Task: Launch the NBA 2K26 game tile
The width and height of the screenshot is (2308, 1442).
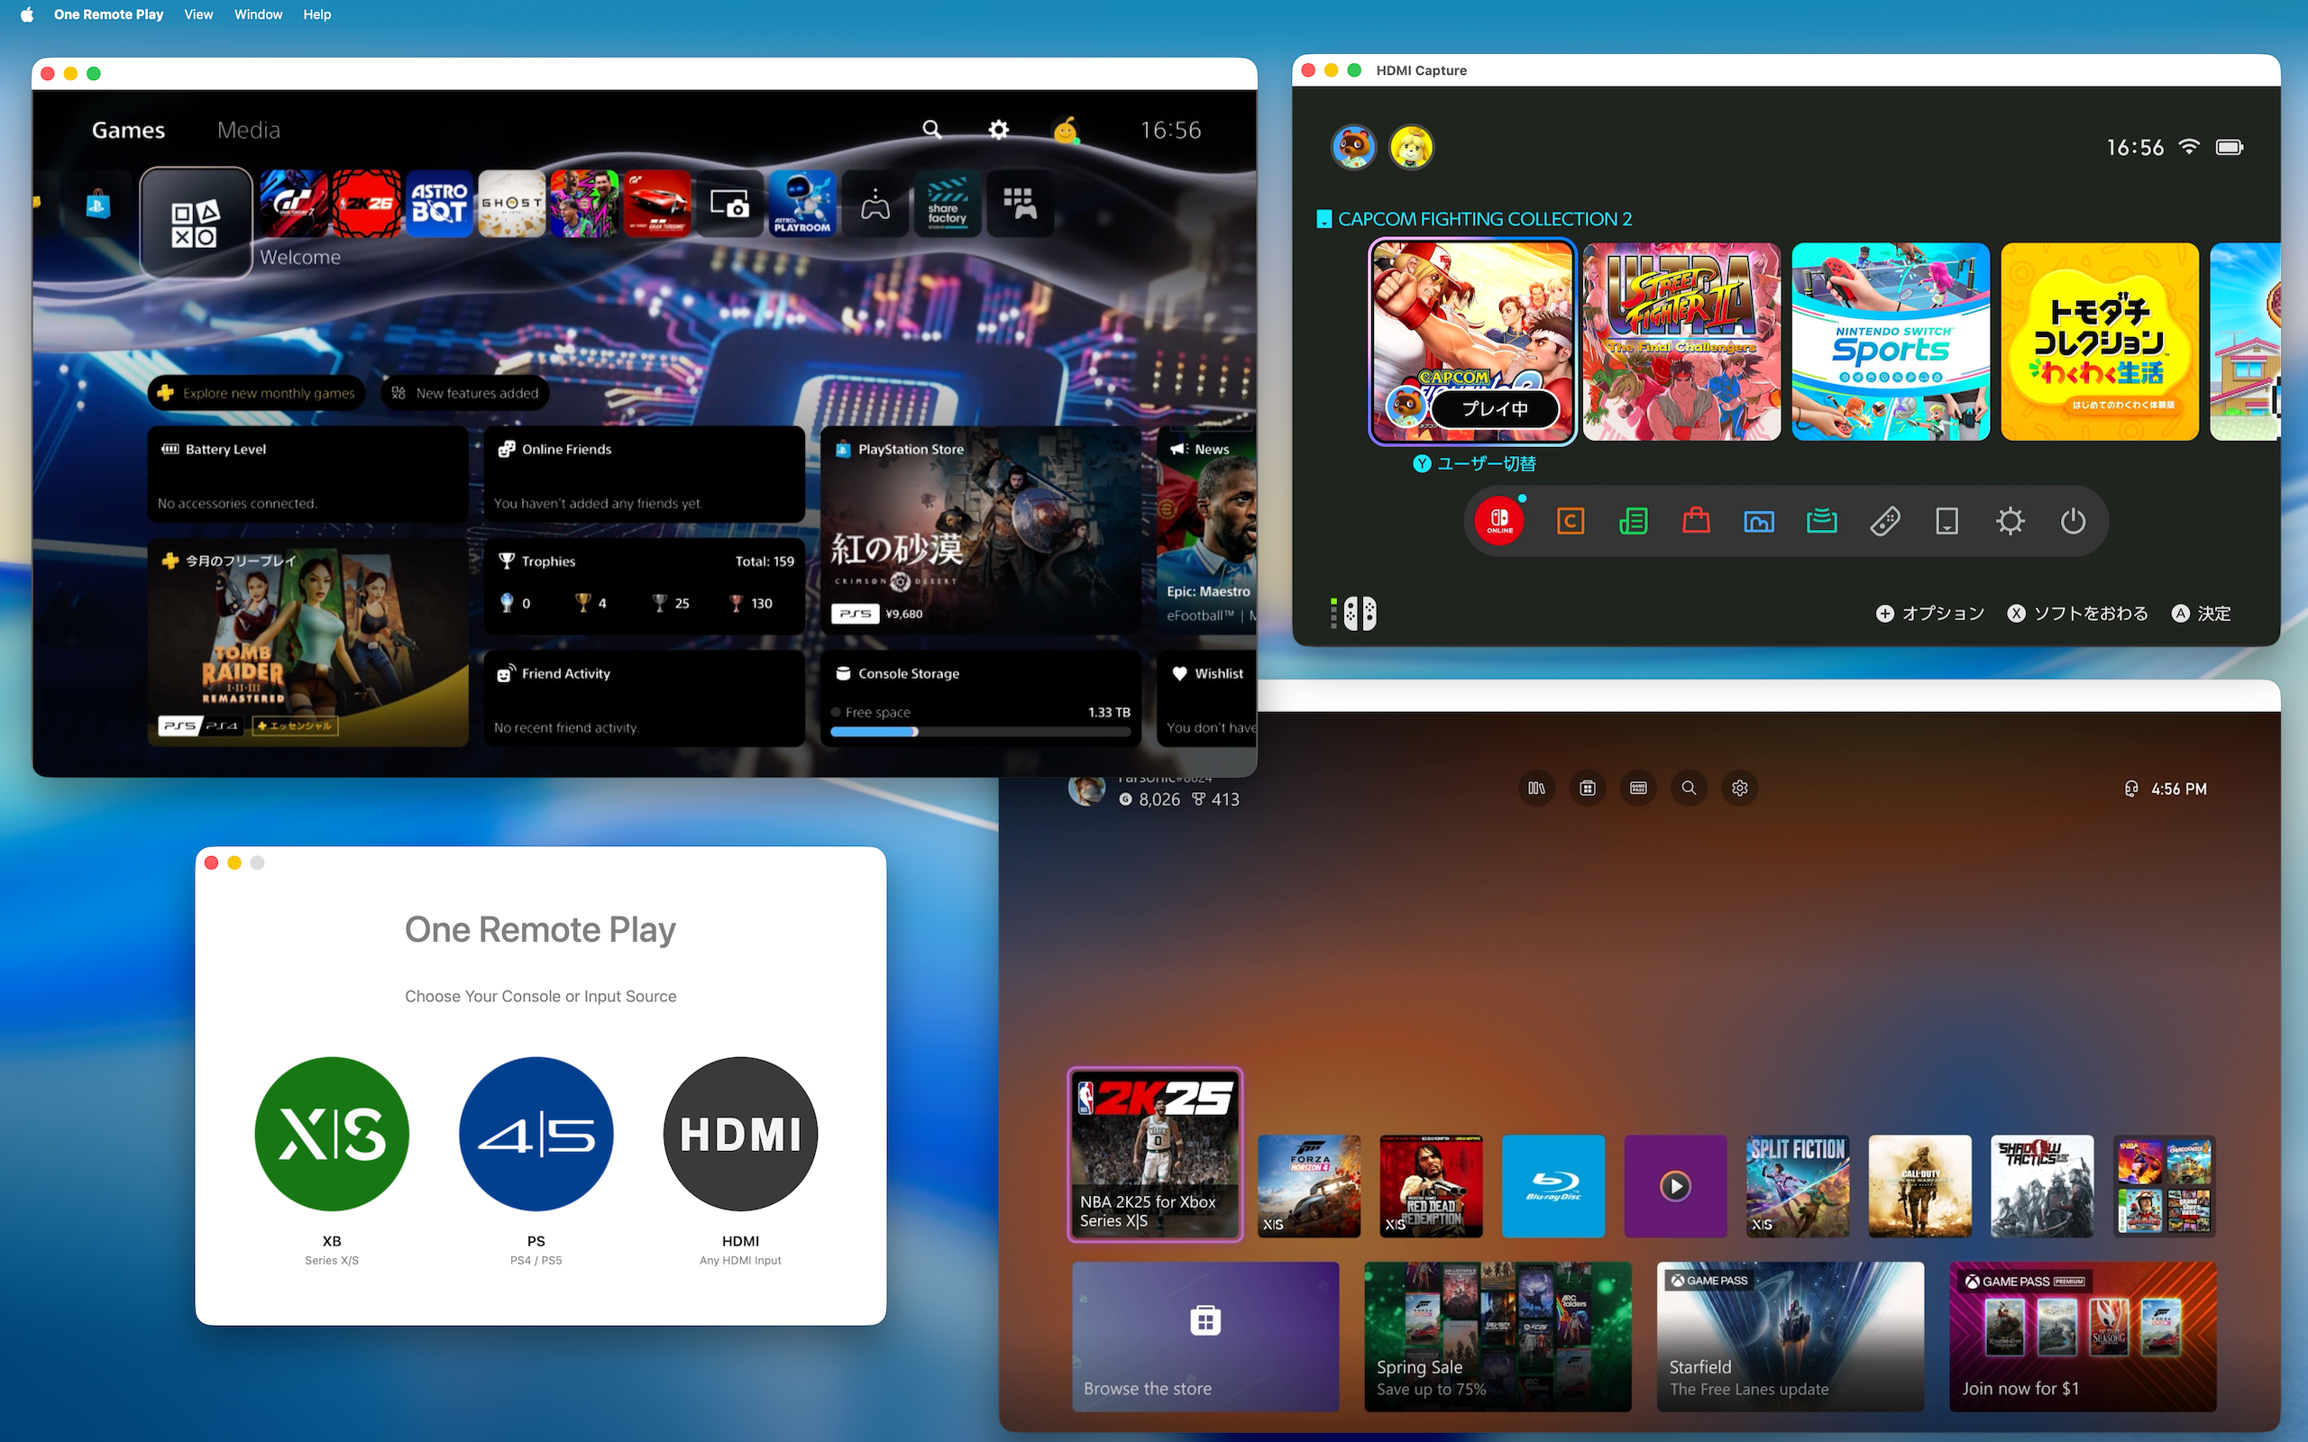Action: click(x=367, y=204)
